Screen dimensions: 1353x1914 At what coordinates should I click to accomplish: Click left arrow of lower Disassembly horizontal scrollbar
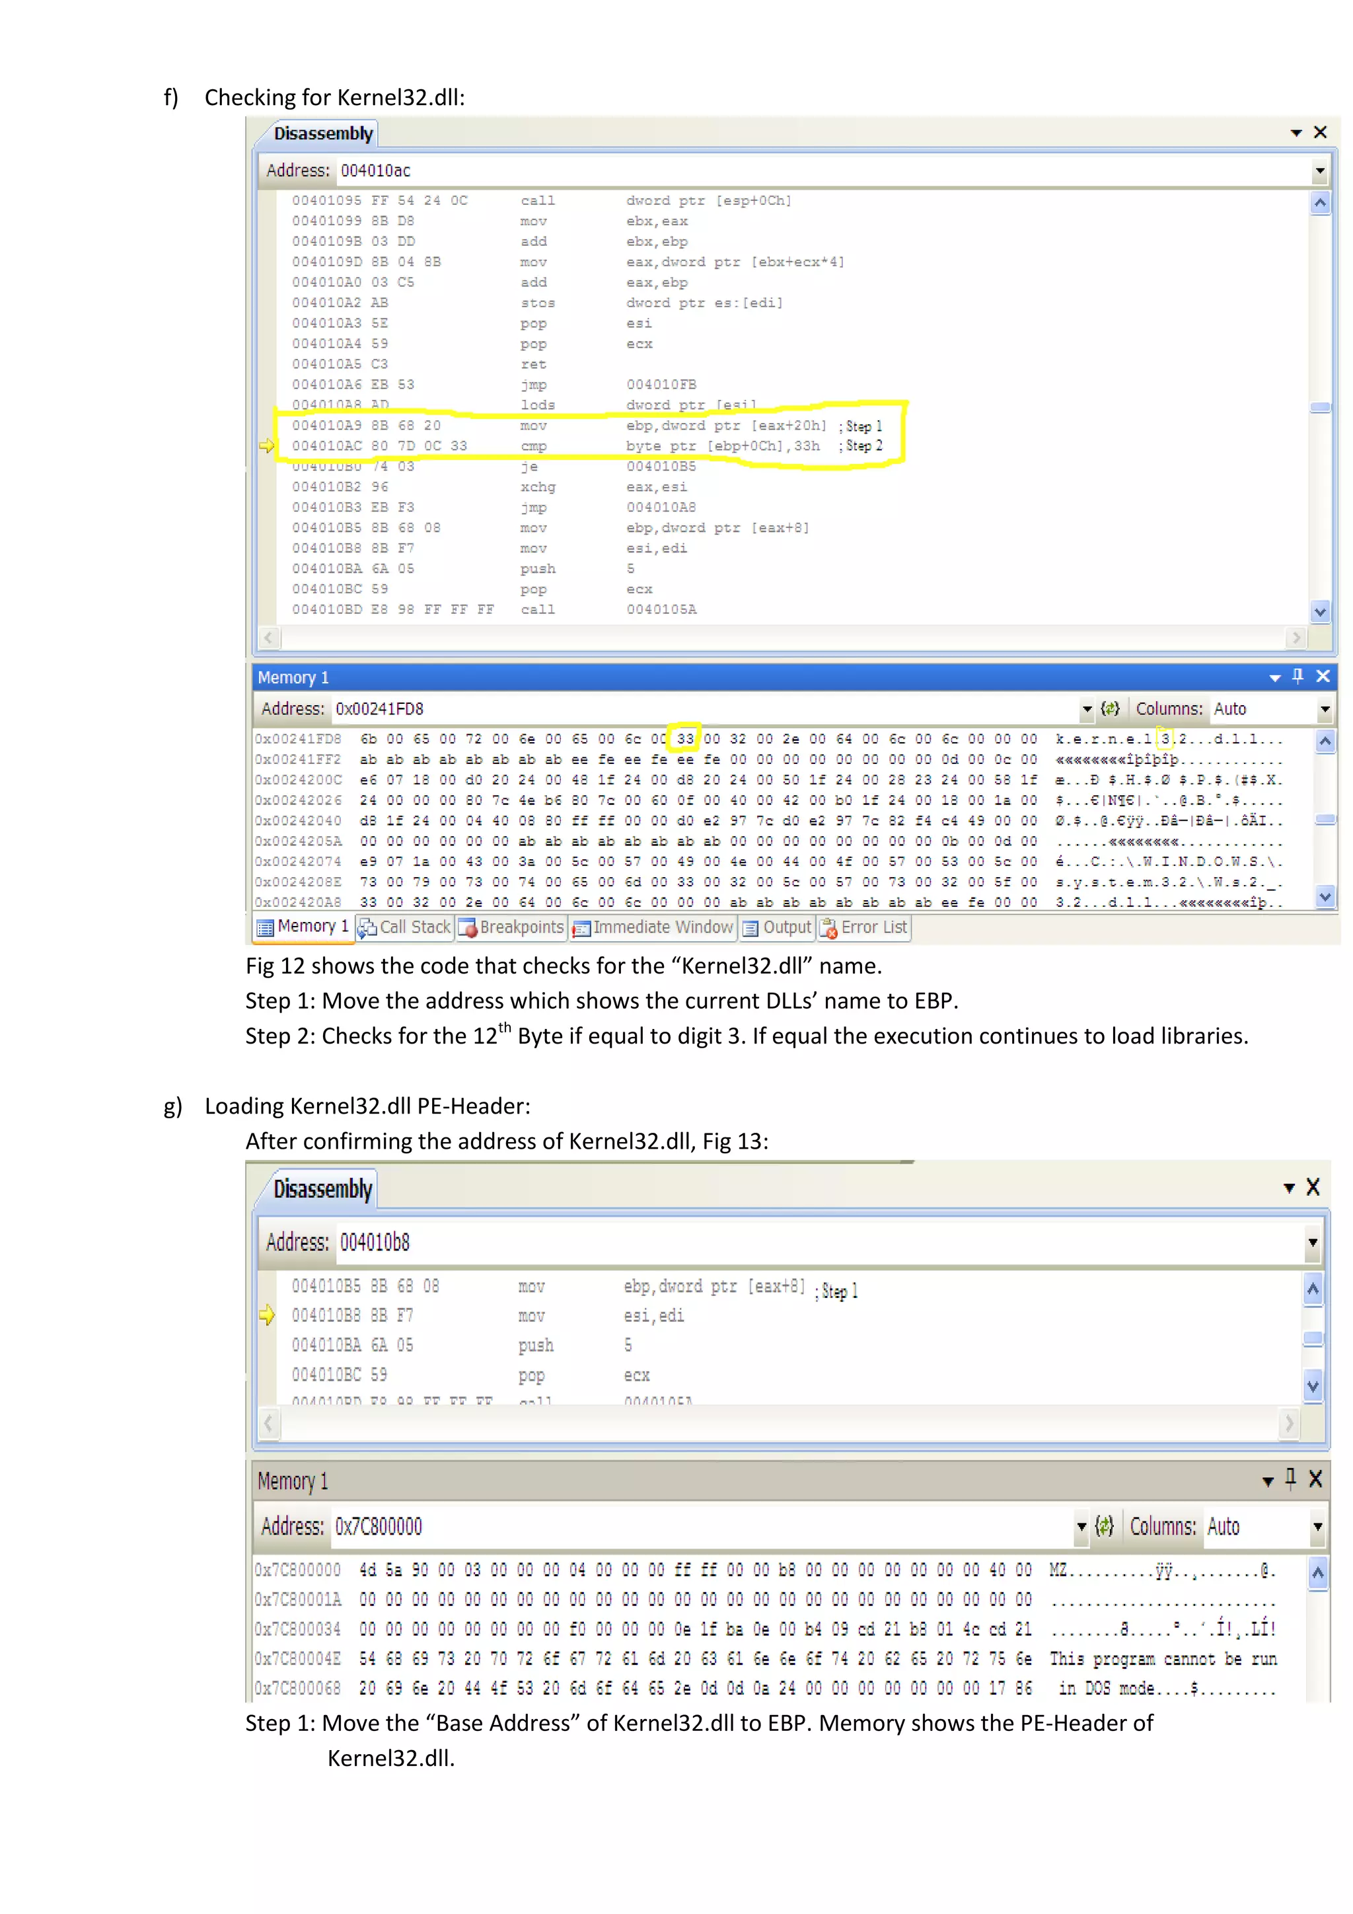point(268,1423)
